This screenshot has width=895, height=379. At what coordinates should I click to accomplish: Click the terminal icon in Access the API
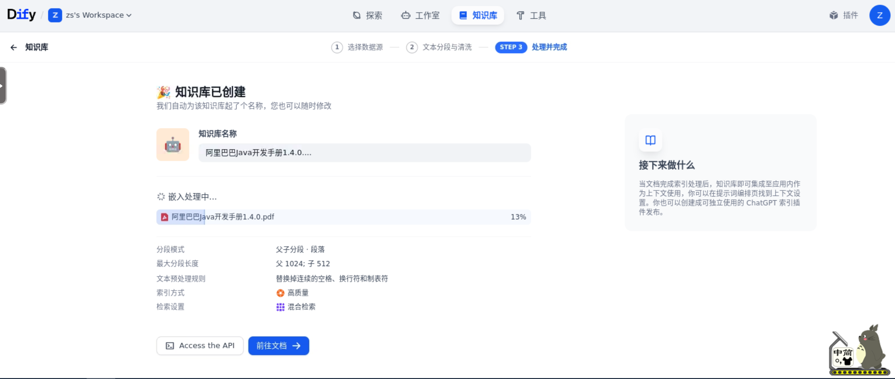click(170, 346)
